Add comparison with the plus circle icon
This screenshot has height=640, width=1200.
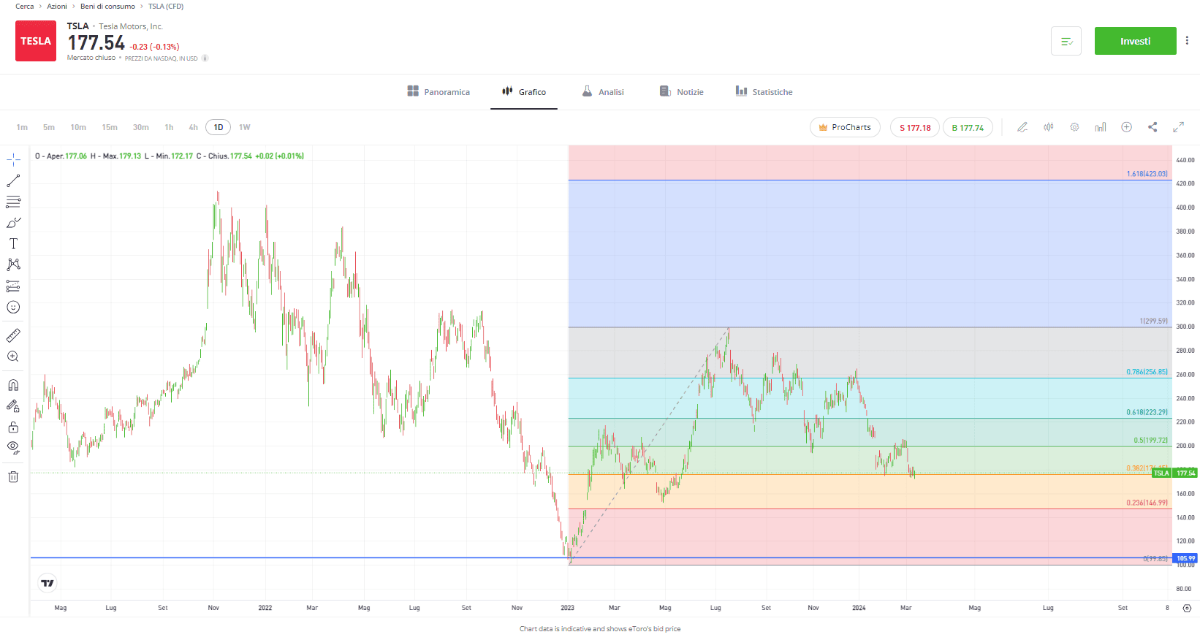pyautogui.click(x=1126, y=127)
